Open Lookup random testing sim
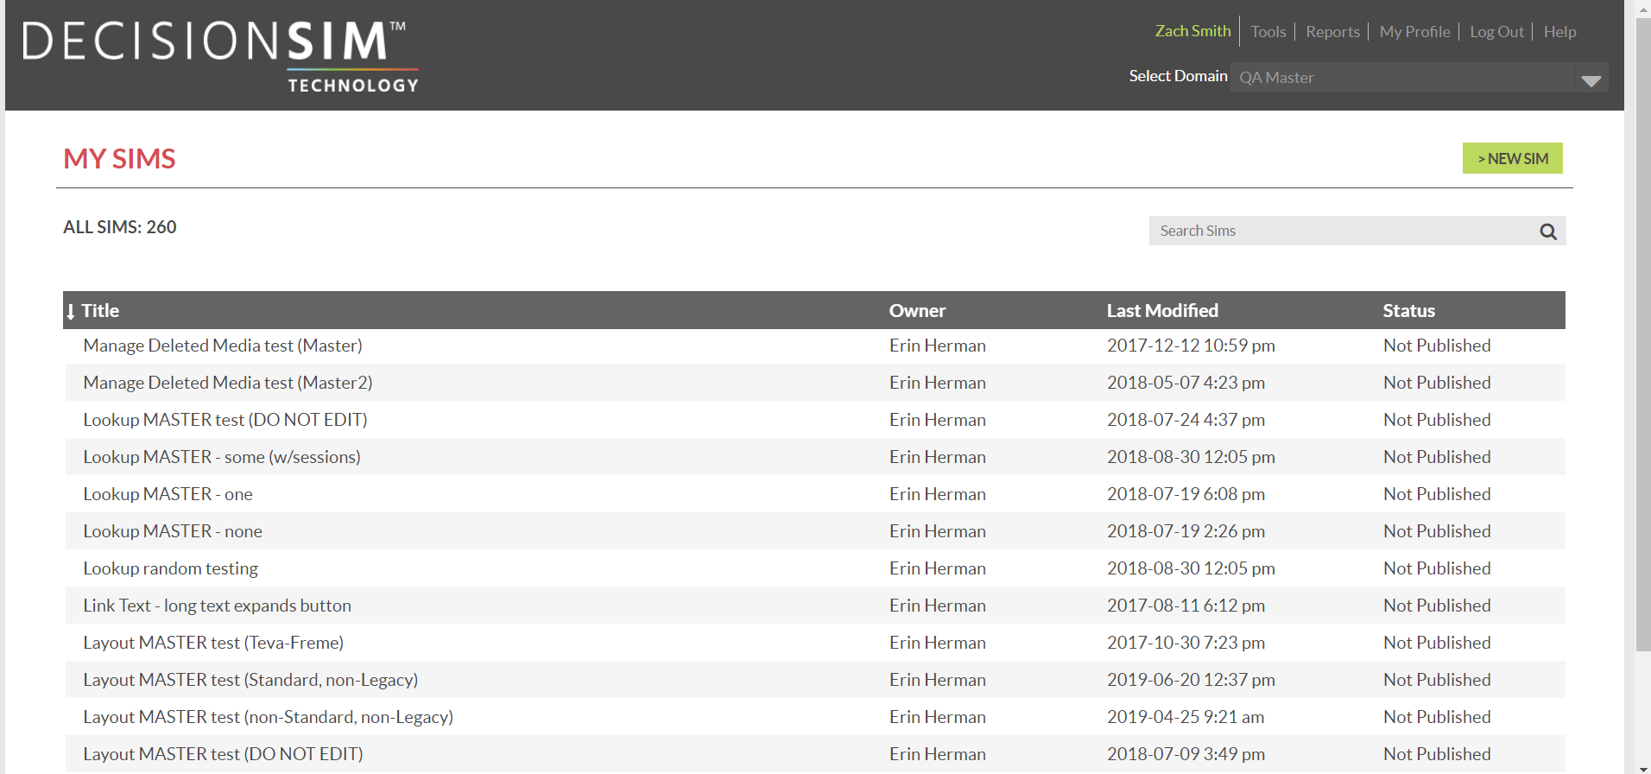 click(171, 568)
